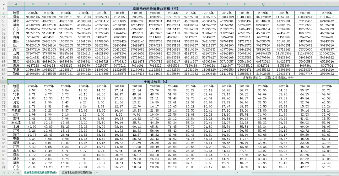Screen dimensions: 339x176
Task: Select cell 91.11 in 上海 row
Action: coord(283,127)
